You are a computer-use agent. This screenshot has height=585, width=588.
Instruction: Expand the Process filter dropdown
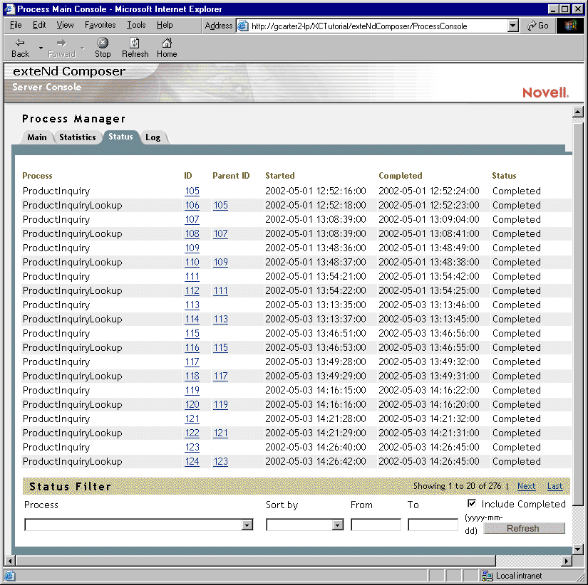[247, 525]
